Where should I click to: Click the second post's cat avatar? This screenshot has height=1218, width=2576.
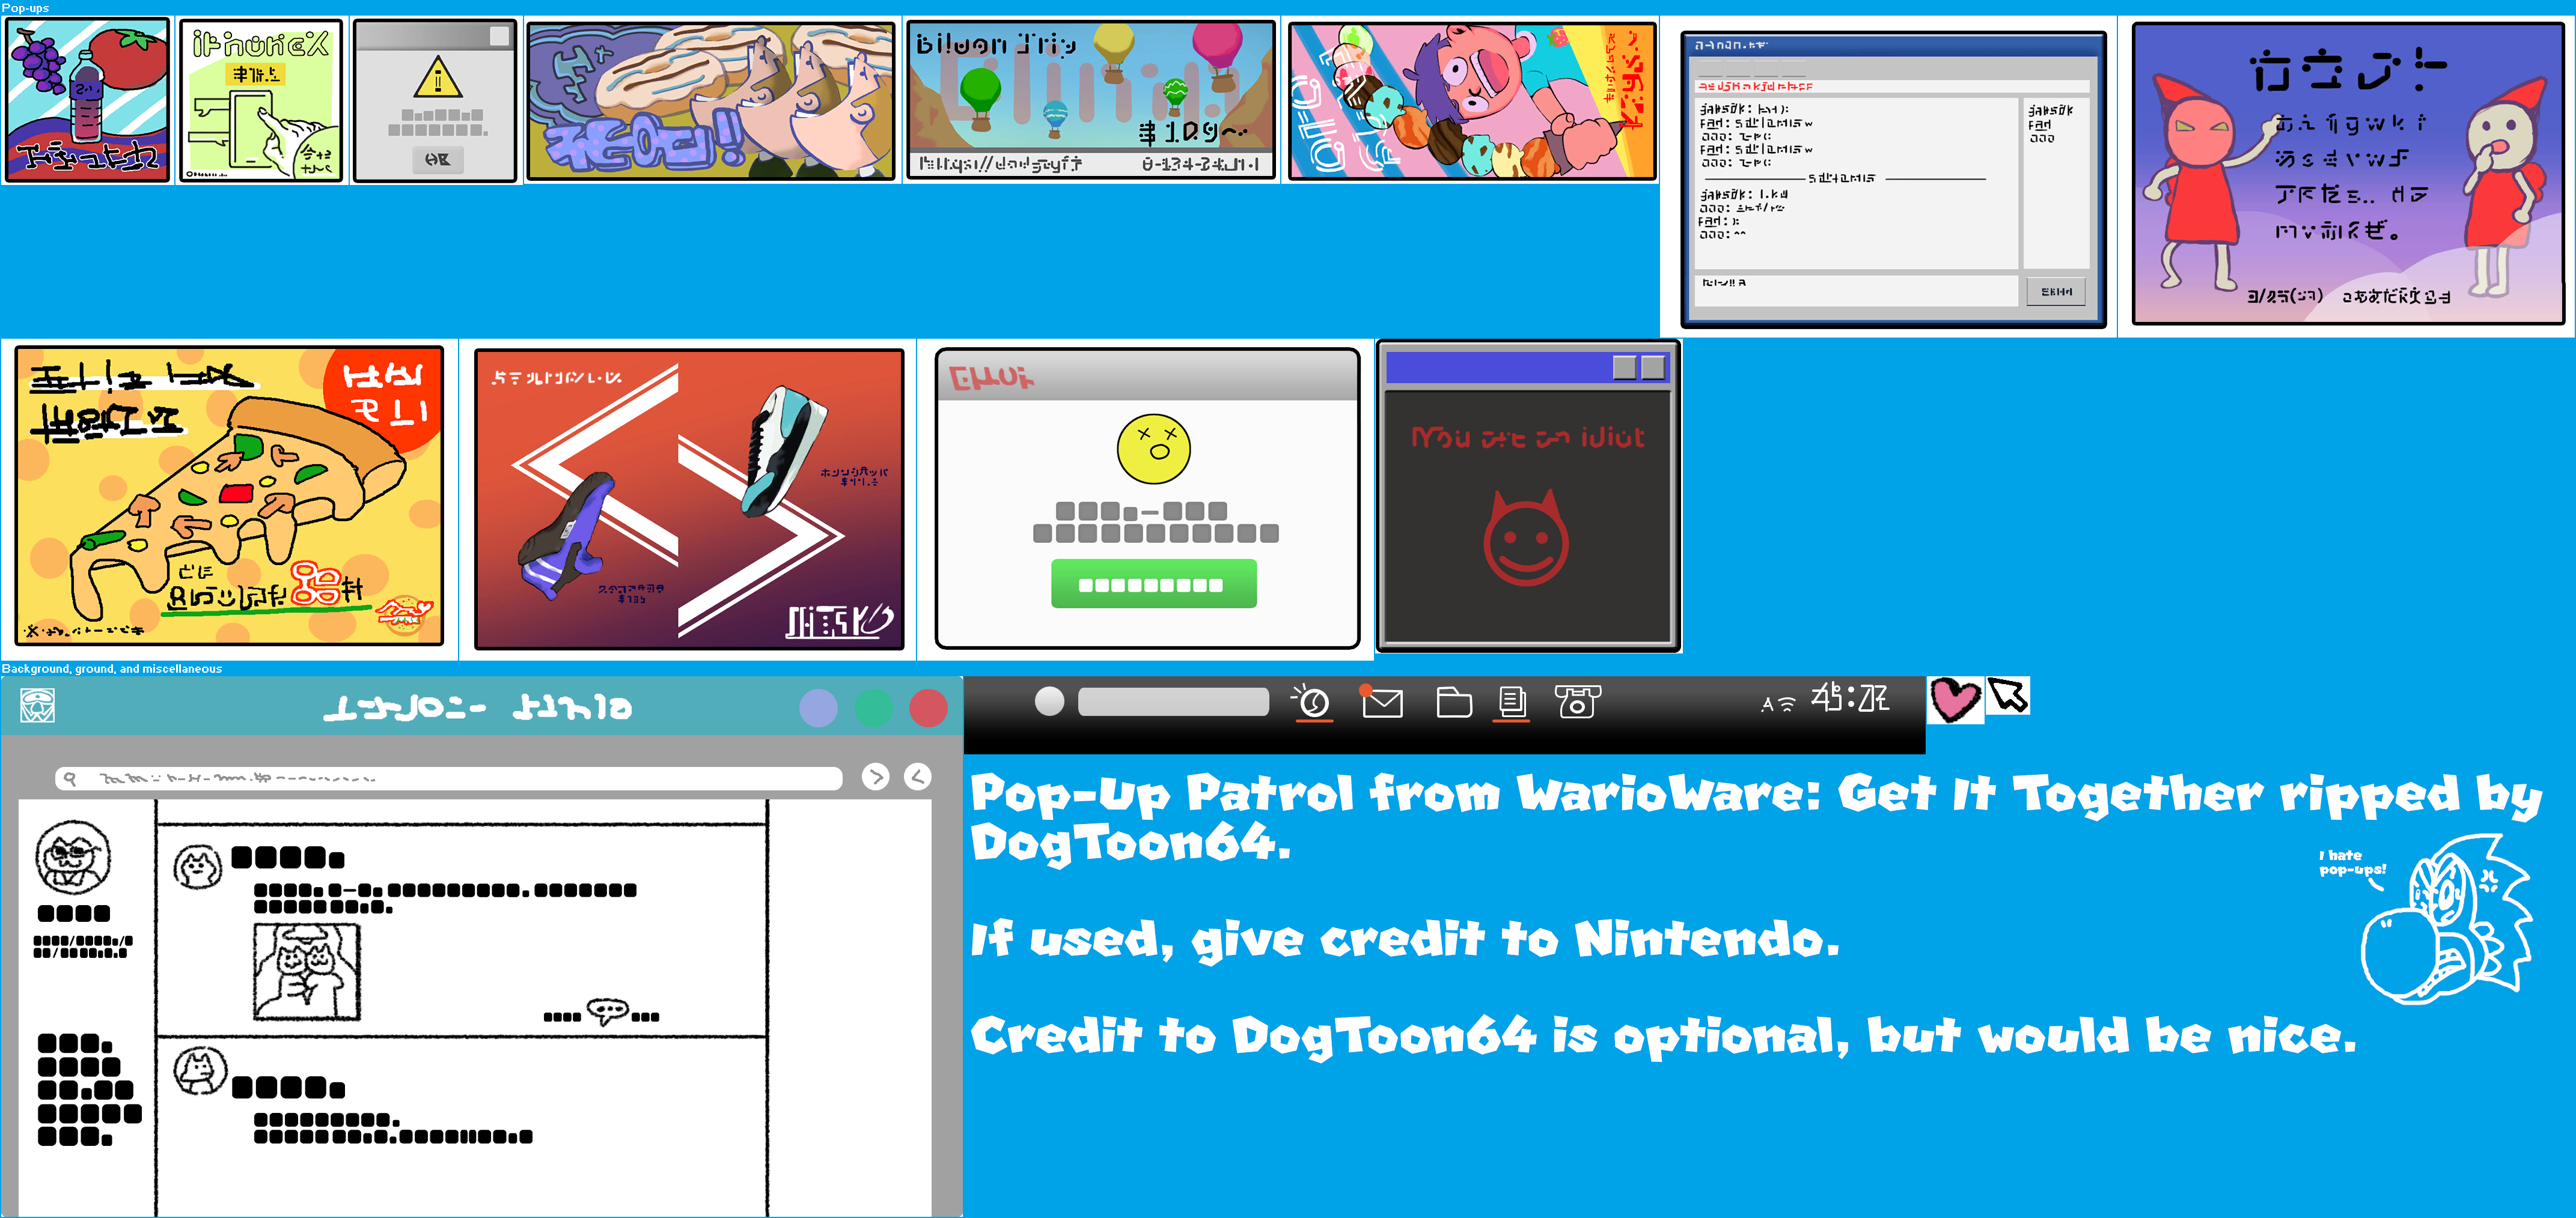coord(200,1071)
